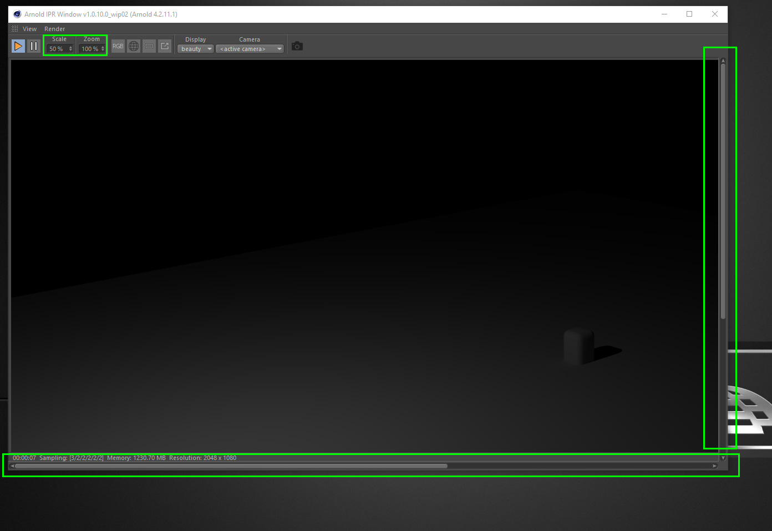Click the render time 00:00:07 in status bar

click(x=24, y=458)
